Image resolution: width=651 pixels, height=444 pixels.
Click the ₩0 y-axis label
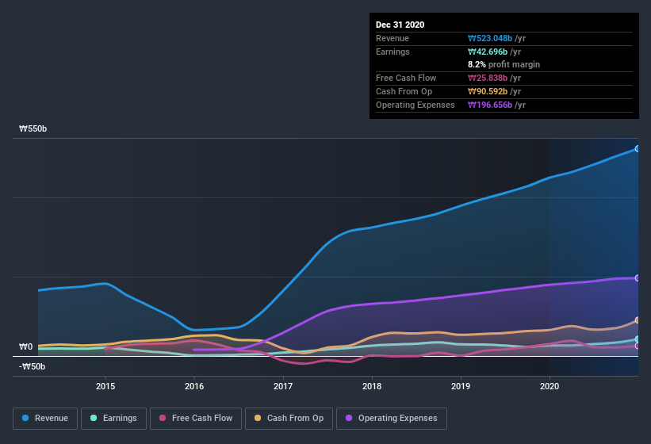pos(25,346)
